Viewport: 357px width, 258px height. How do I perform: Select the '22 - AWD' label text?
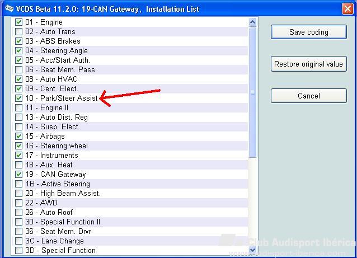(x=41, y=203)
